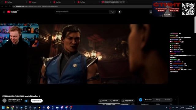Open Yandex Browser from taskbar
Screen dimensions: 196x110
point(48,108)
